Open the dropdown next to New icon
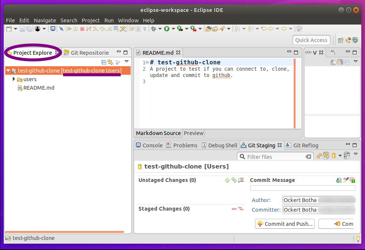Screen dimensions: 365x250 tap(16, 29)
